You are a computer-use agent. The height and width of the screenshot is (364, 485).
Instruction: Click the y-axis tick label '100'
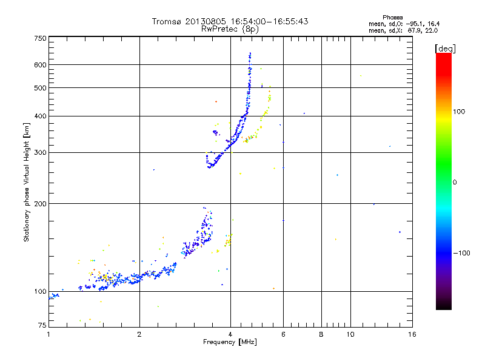coord(40,292)
